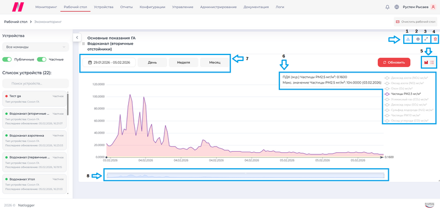This screenshot has height=211, width=440.
Task: Open the Устройства menu
Action: coord(103,7)
